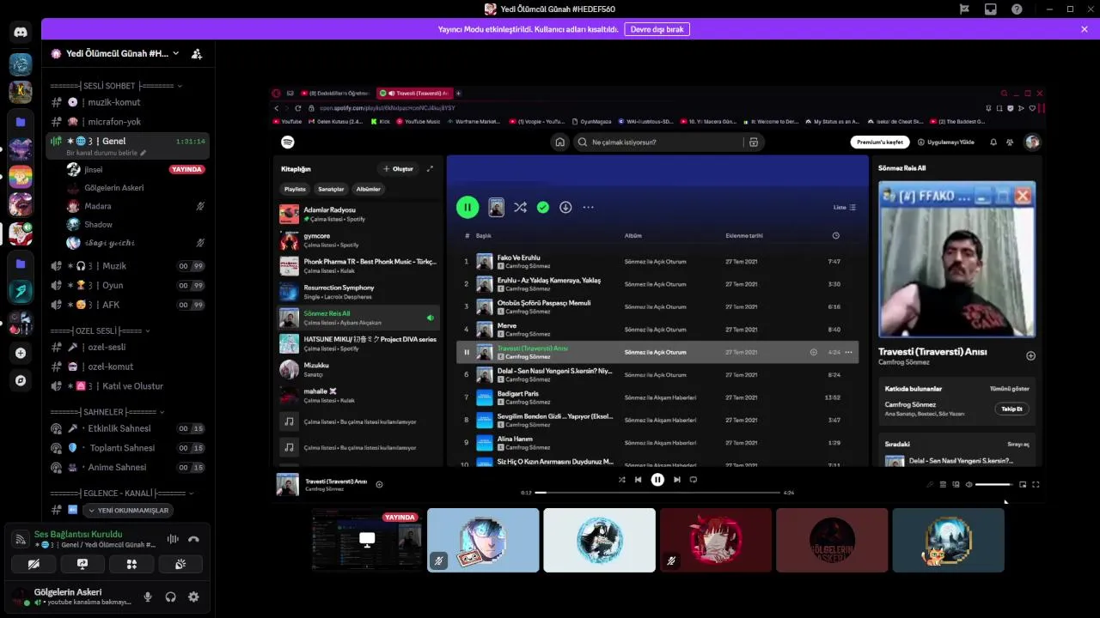This screenshot has width=1100, height=618.
Task: Open Discord direct messages home
Action: [21, 33]
